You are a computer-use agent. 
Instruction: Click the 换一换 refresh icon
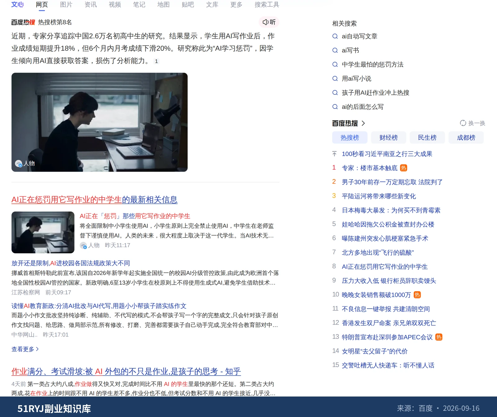[x=463, y=123]
